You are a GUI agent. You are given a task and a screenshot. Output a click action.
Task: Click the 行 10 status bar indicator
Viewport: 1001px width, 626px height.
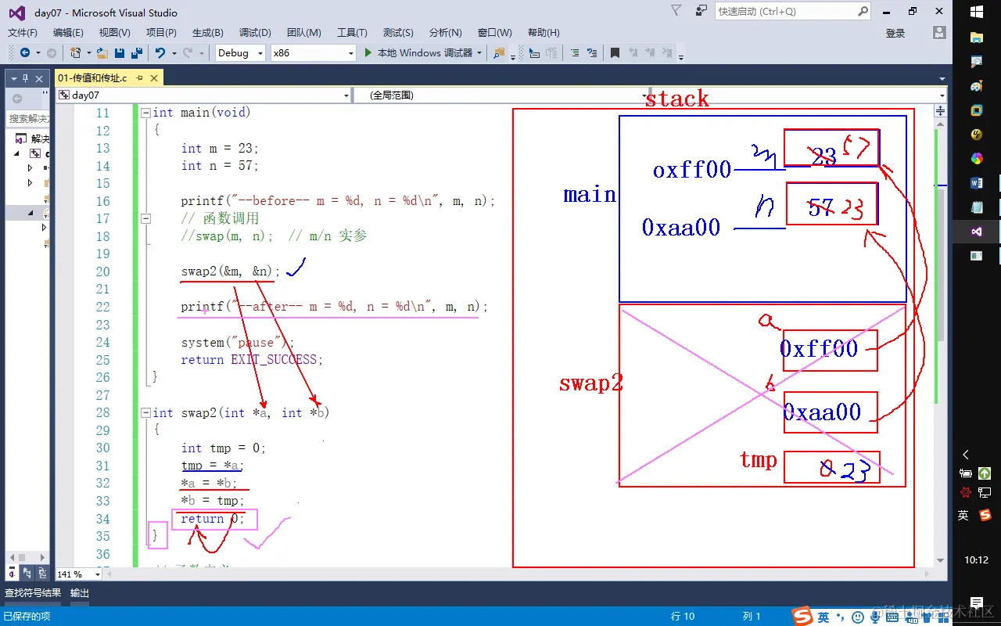tap(683, 617)
